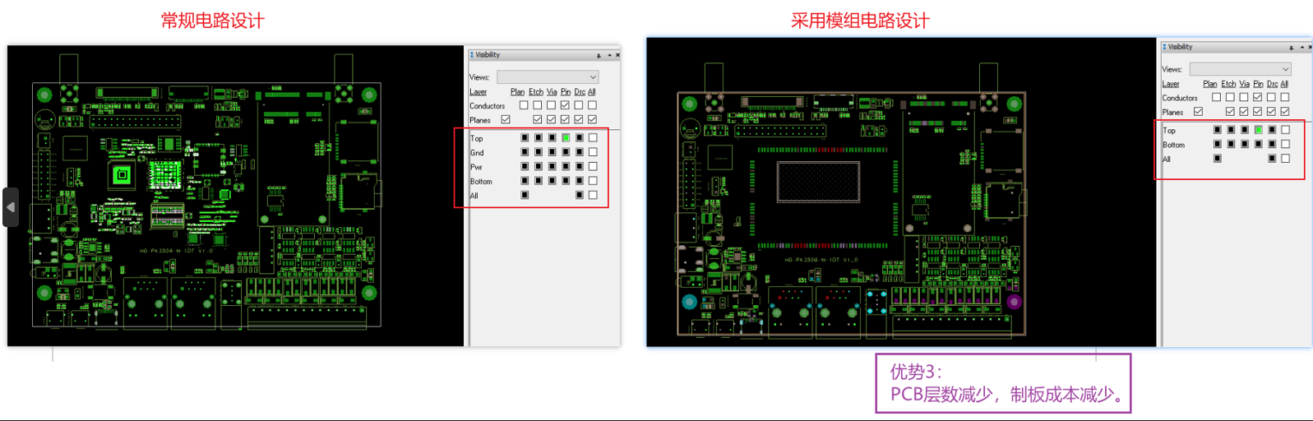Enable All row checkbox in module design panel

click(1286, 158)
